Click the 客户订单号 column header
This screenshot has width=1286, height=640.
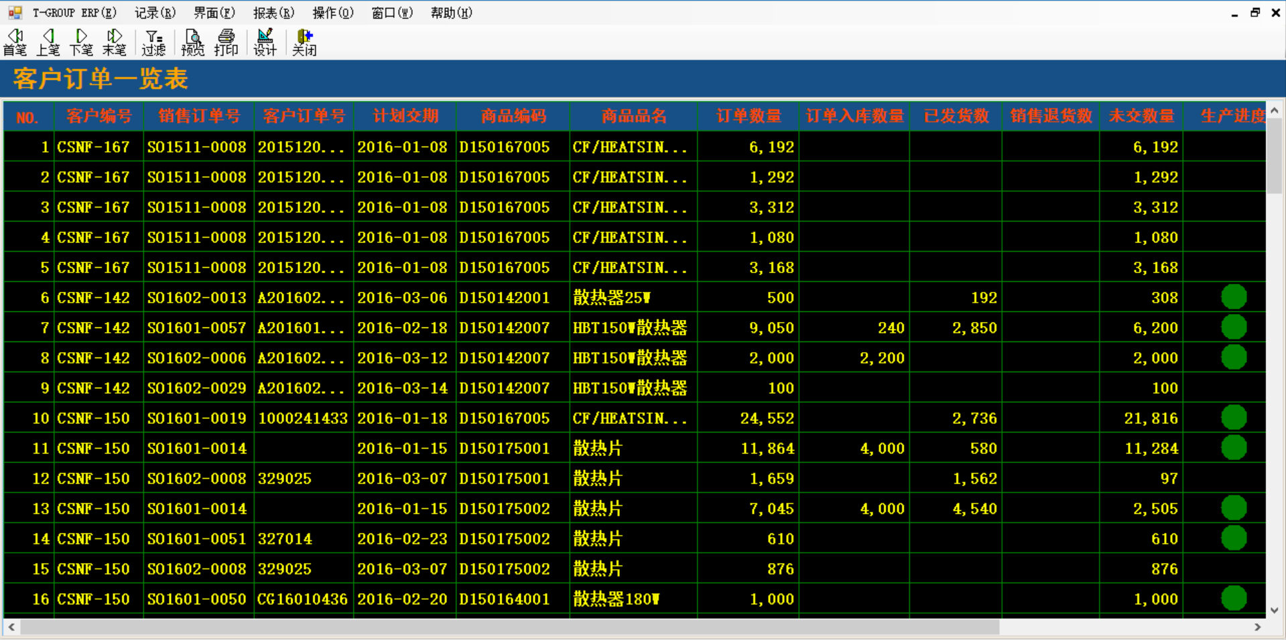pos(304,116)
